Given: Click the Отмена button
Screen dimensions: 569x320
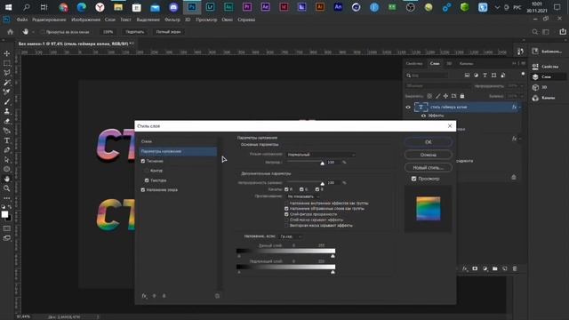Looking at the screenshot, I should [x=429, y=155].
